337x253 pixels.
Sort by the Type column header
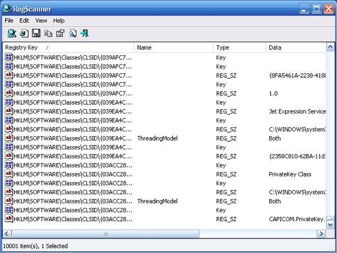tap(240, 47)
